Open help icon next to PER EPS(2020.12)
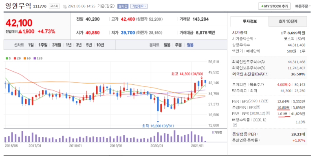The image size is (315, 156). (x=267, y=101)
